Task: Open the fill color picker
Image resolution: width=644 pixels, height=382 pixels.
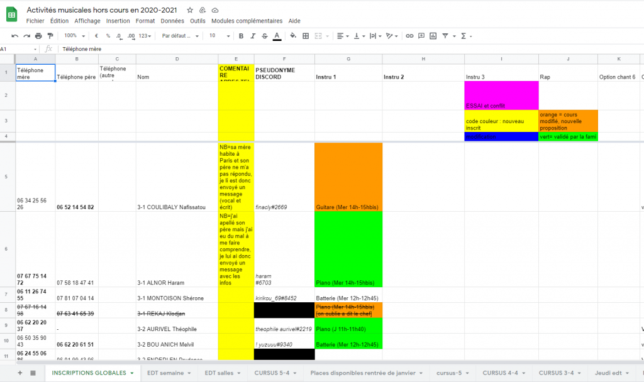Action: click(x=294, y=36)
